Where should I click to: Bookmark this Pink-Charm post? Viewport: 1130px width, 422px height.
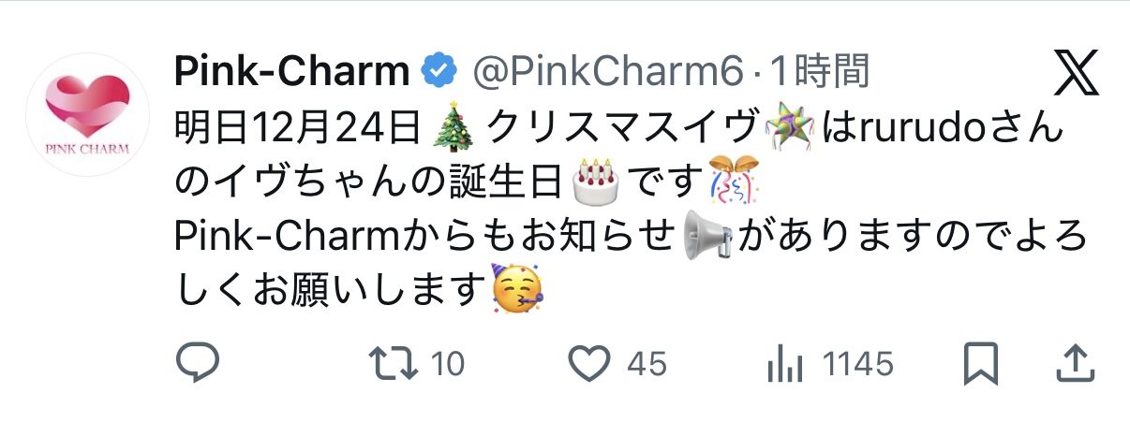(981, 364)
